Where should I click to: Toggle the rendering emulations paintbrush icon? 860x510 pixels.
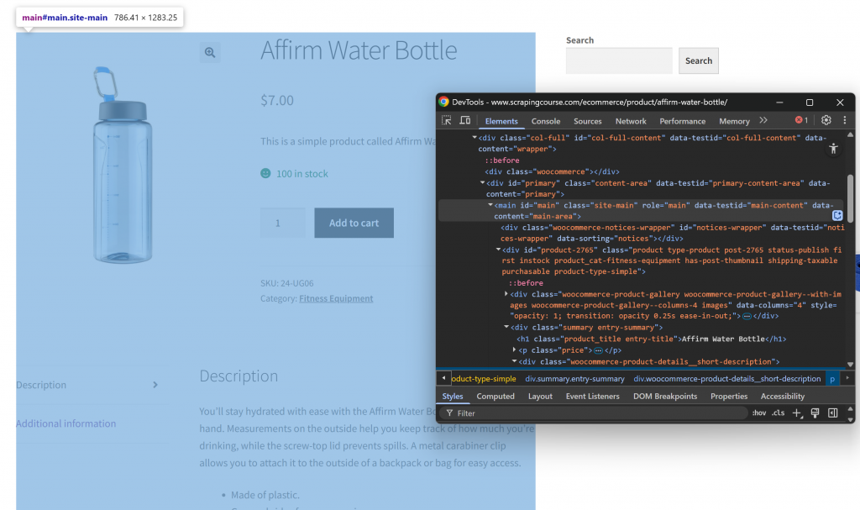point(815,413)
